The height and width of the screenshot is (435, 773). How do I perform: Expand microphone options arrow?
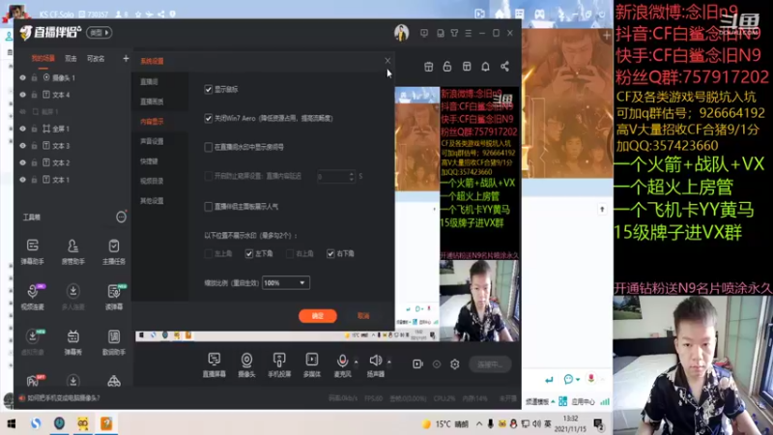(356, 362)
